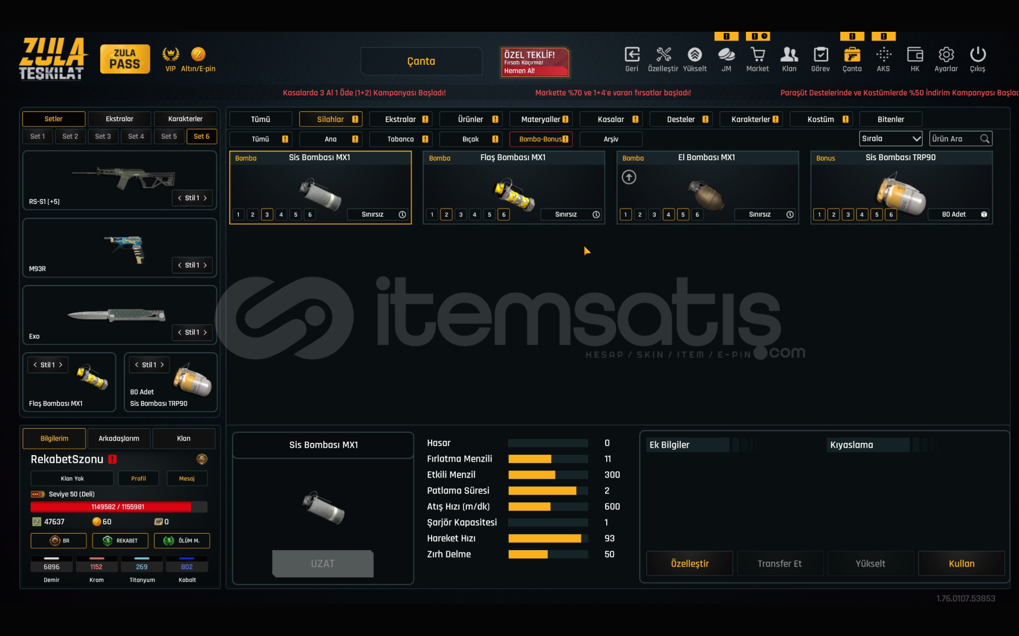Select the ÖLÜM M. mode stats button

(182, 541)
